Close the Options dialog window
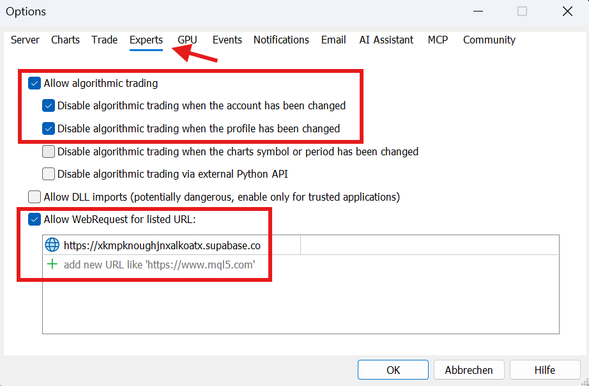This screenshot has height=386, width=589. (567, 12)
